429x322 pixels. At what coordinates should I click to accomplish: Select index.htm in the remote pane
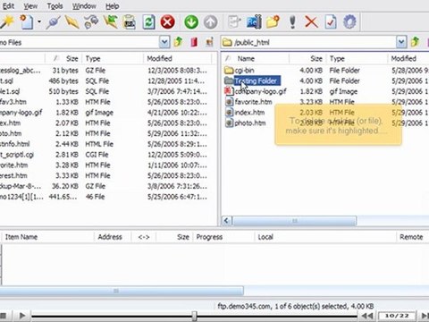249,113
